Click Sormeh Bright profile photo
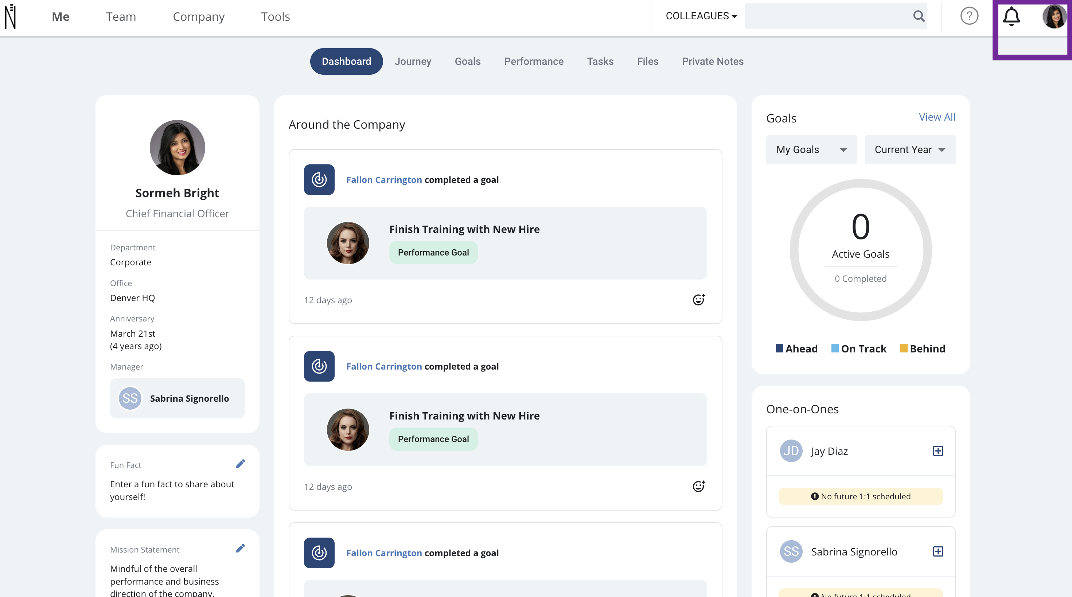The width and height of the screenshot is (1072, 597). 177,148
